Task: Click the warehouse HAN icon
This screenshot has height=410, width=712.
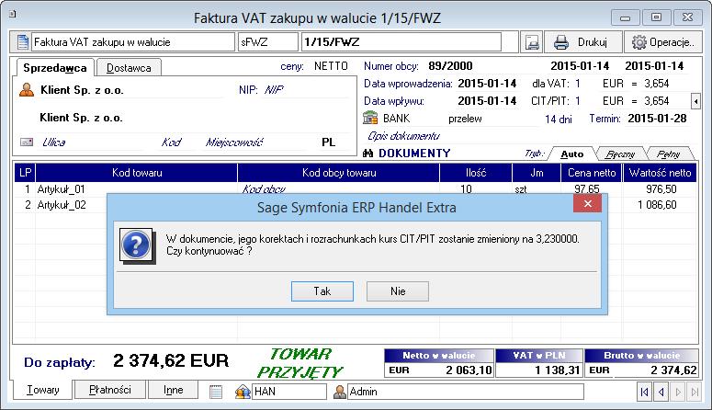Action: coord(243,392)
